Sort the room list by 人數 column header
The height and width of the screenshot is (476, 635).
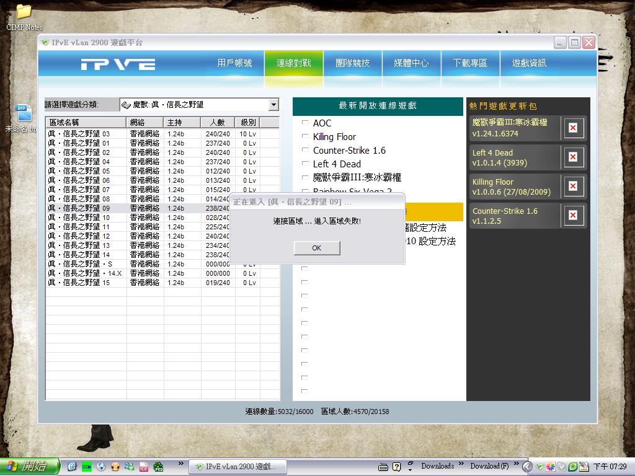(x=217, y=122)
